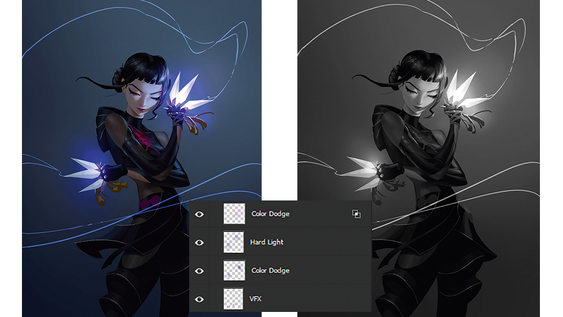Click 'Color Dodge' name of the topmost layer

[270, 213]
